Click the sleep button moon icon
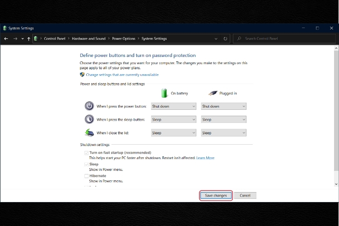Image resolution: width=339 pixels, height=226 pixels. click(89, 119)
